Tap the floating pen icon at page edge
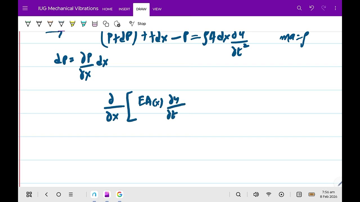The height and width of the screenshot is (202, 360). click(x=339, y=184)
